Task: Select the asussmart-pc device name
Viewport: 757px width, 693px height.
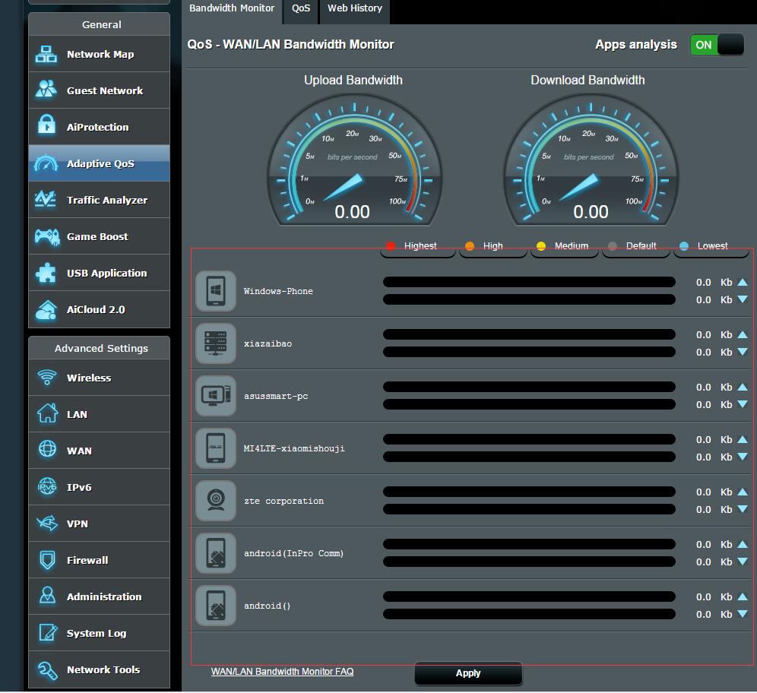Action: [x=276, y=396]
